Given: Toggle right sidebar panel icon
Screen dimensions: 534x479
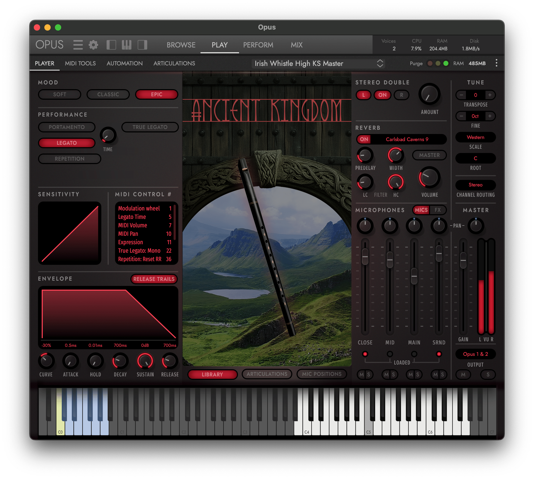Looking at the screenshot, I should coord(142,45).
